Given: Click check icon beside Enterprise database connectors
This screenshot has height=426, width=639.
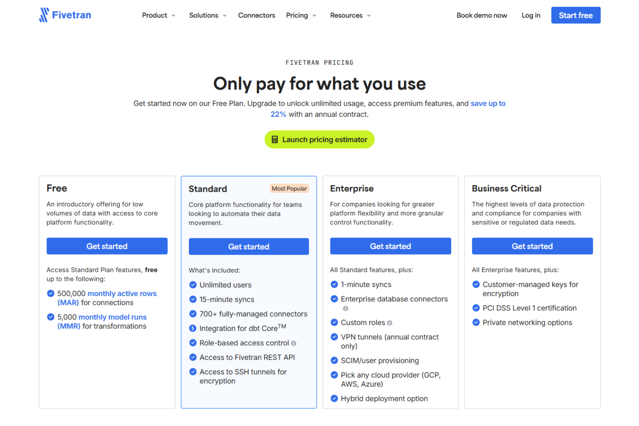Looking at the screenshot, I should pyautogui.click(x=334, y=299).
